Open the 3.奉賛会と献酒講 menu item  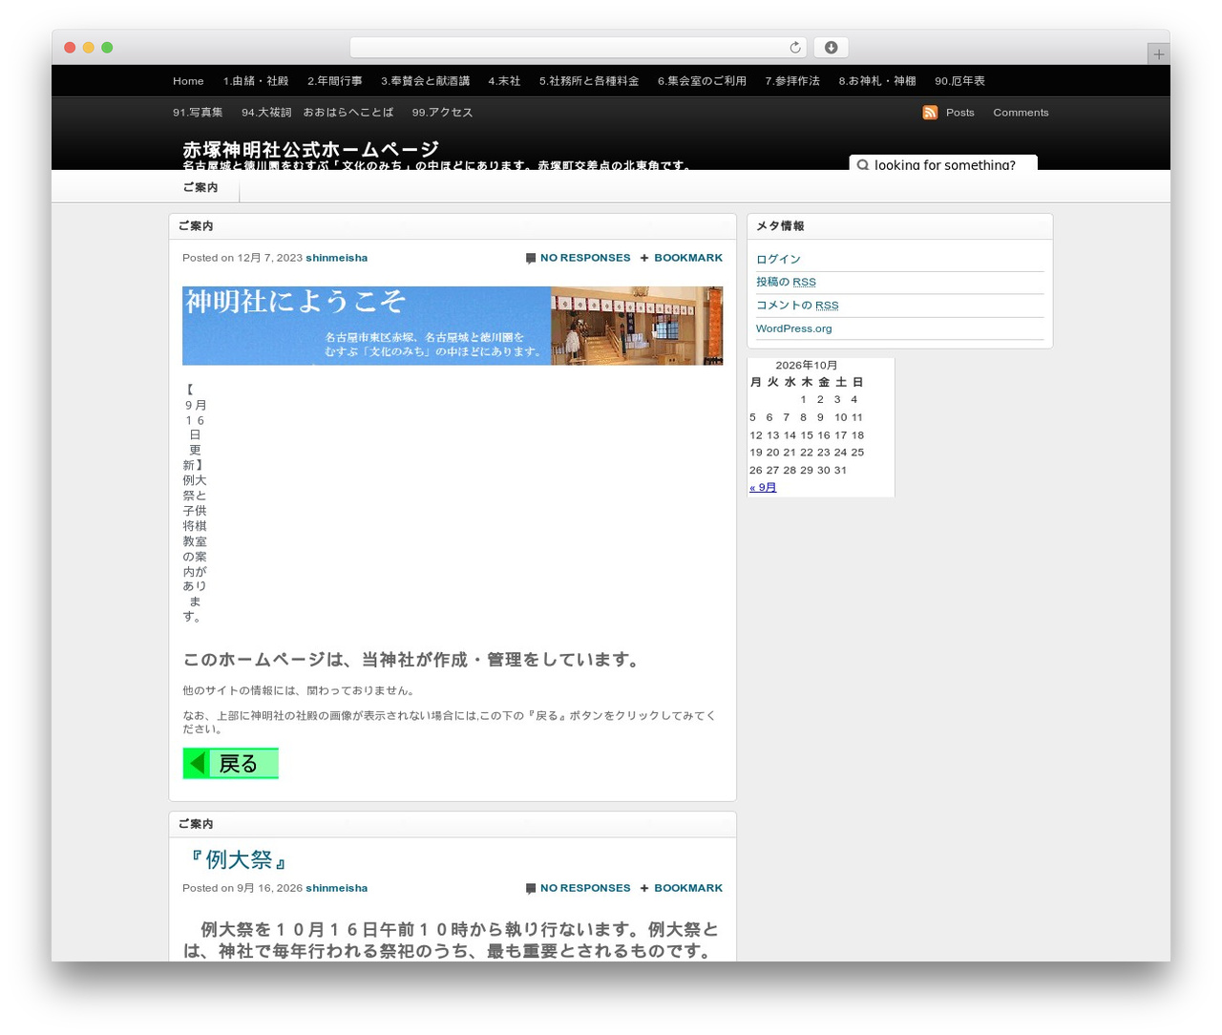(425, 81)
